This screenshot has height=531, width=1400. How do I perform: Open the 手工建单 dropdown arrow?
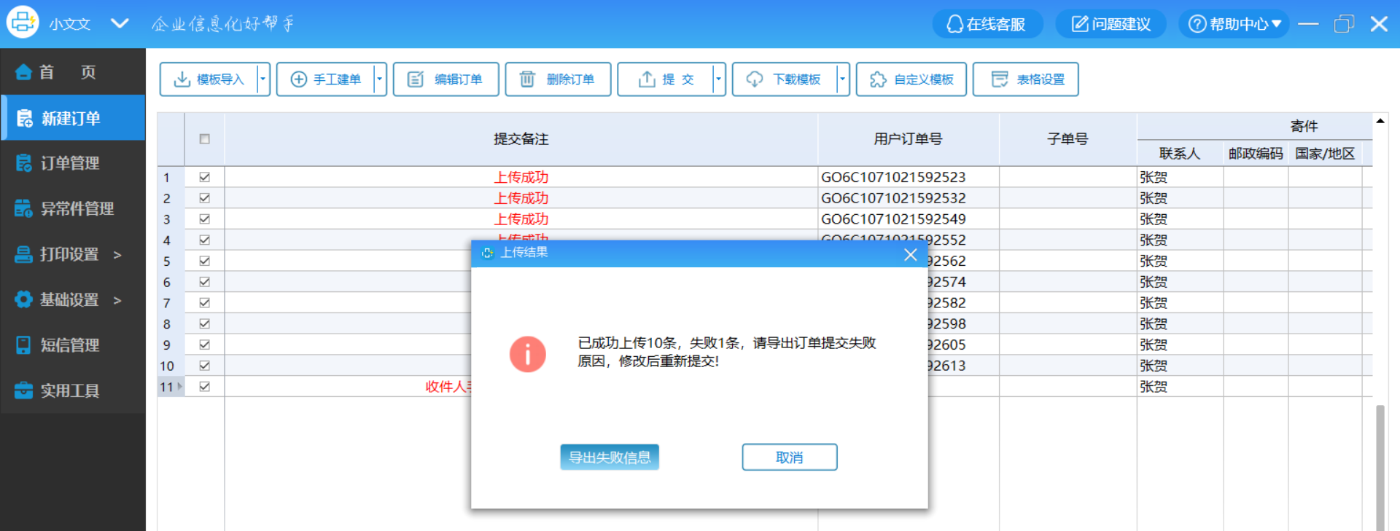coord(380,79)
